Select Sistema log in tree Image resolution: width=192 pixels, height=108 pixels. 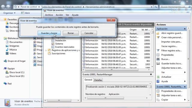coord(59,44)
